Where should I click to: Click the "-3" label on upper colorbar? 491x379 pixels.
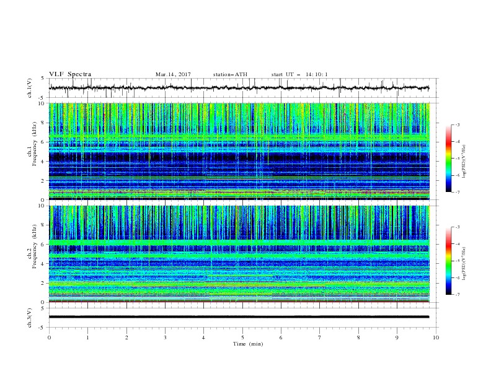458,124
